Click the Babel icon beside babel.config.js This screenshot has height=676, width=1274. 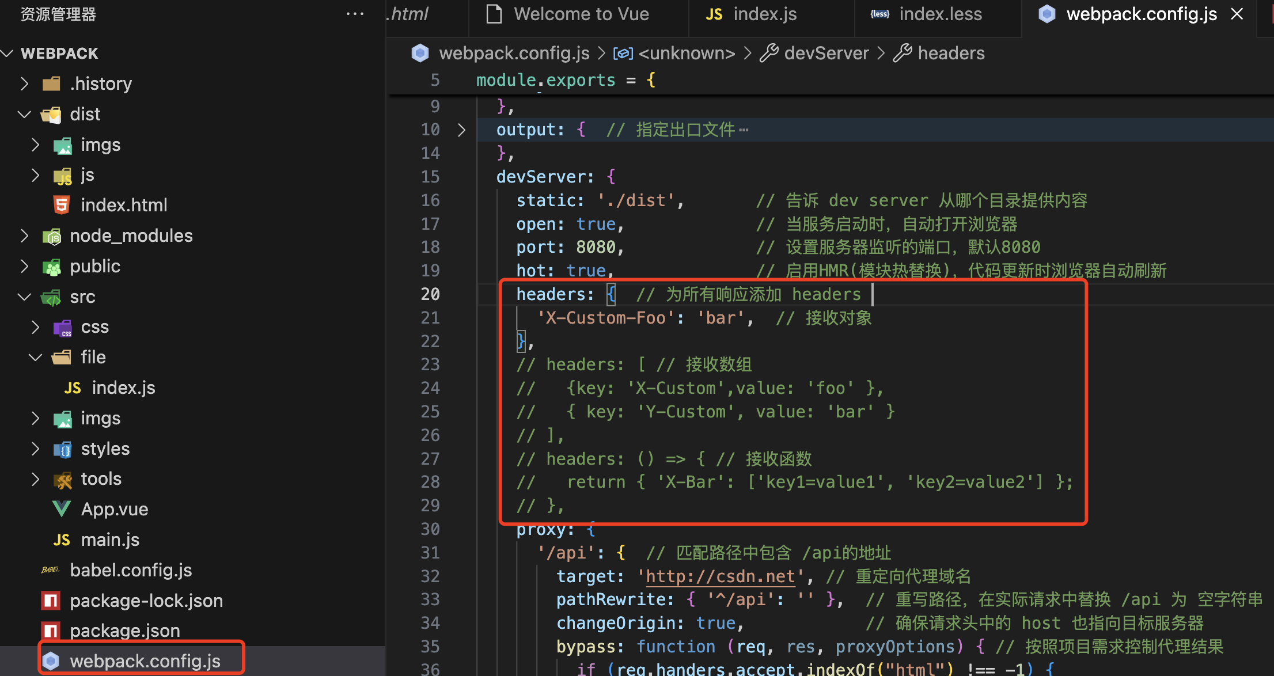[51, 570]
